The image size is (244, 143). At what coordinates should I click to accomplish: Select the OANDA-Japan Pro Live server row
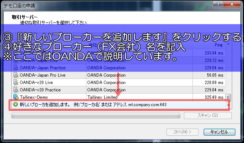119,75
